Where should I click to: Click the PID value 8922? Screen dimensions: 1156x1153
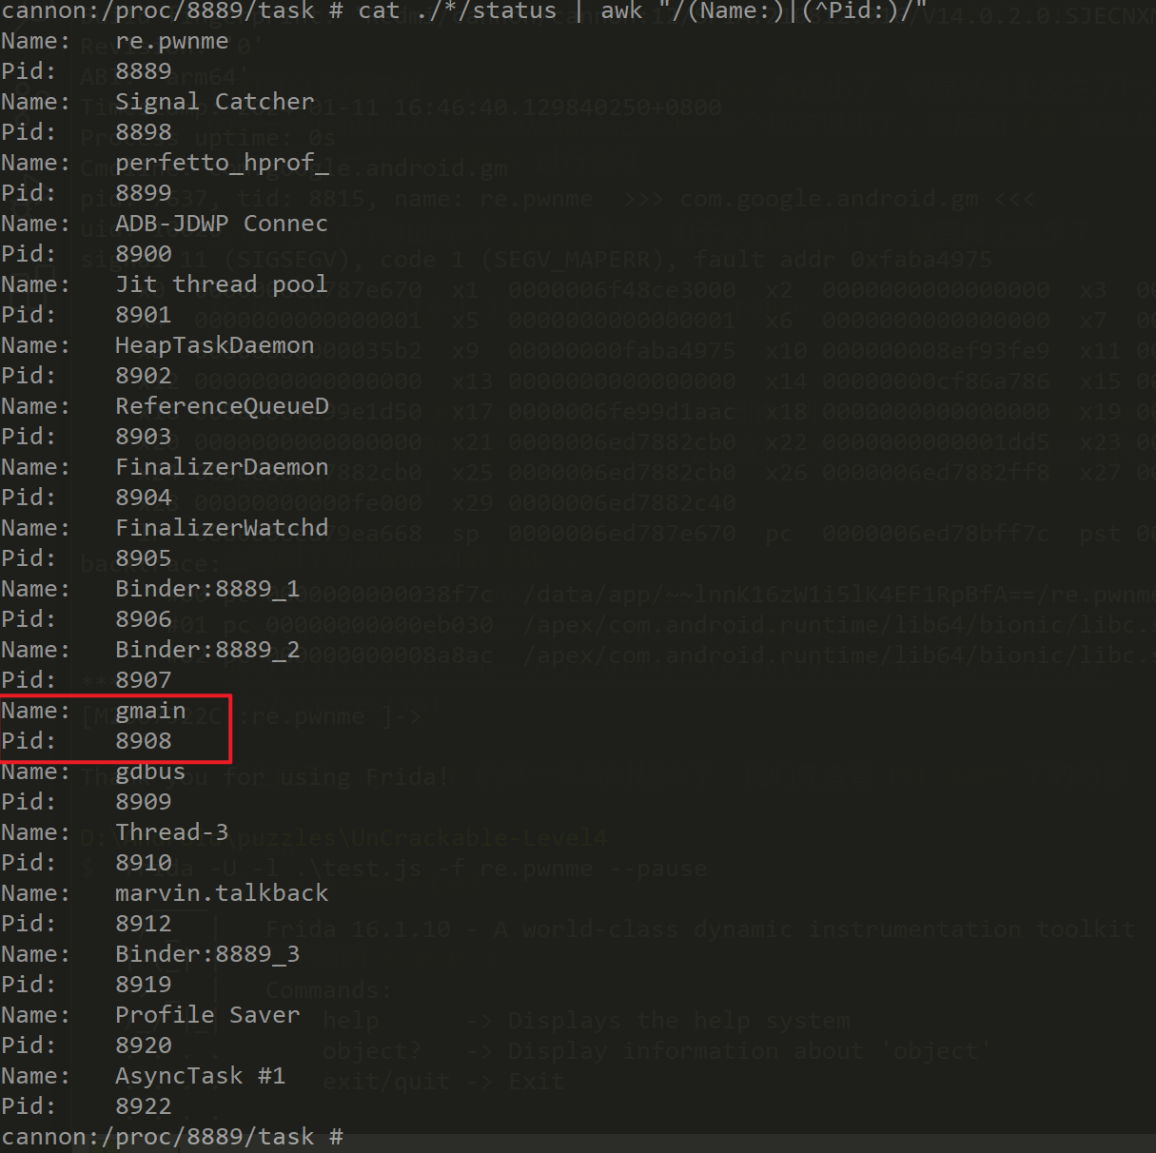tap(144, 1106)
